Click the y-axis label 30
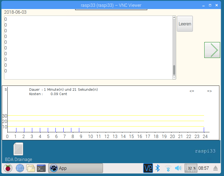 [x=5, y=116]
